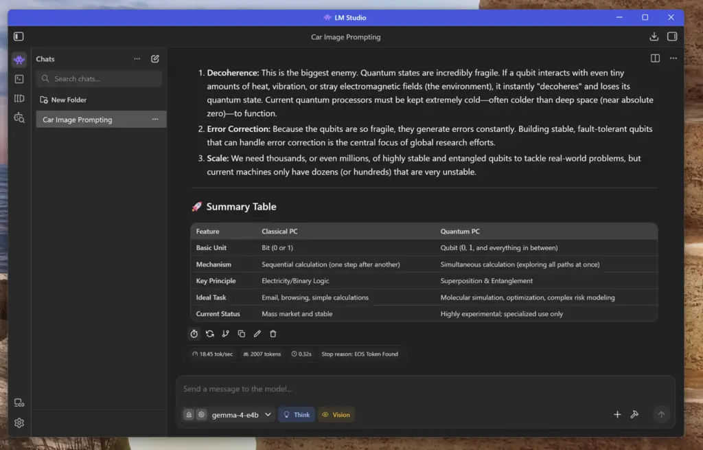Open the Developer terminal sidebar icon

(x=19, y=79)
